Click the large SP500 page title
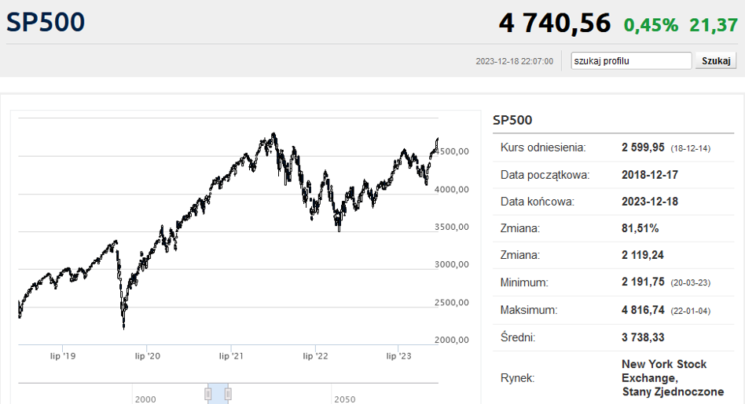The height and width of the screenshot is (404, 745). pyautogui.click(x=46, y=22)
